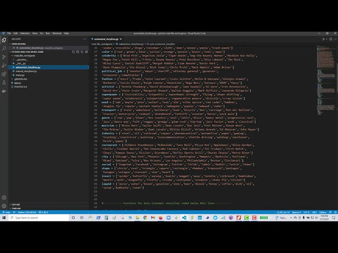The height and width of the screenshot is (253, 338).
Task: Click the notifications bell in status bar
Action: tap(335, 212)
